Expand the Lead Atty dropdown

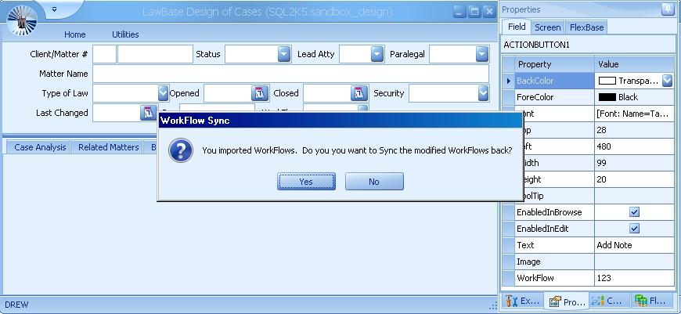point(377,54)
